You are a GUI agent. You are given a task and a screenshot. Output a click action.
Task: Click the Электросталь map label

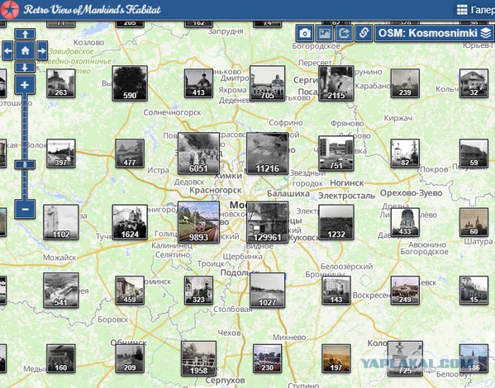click(346, 196)
